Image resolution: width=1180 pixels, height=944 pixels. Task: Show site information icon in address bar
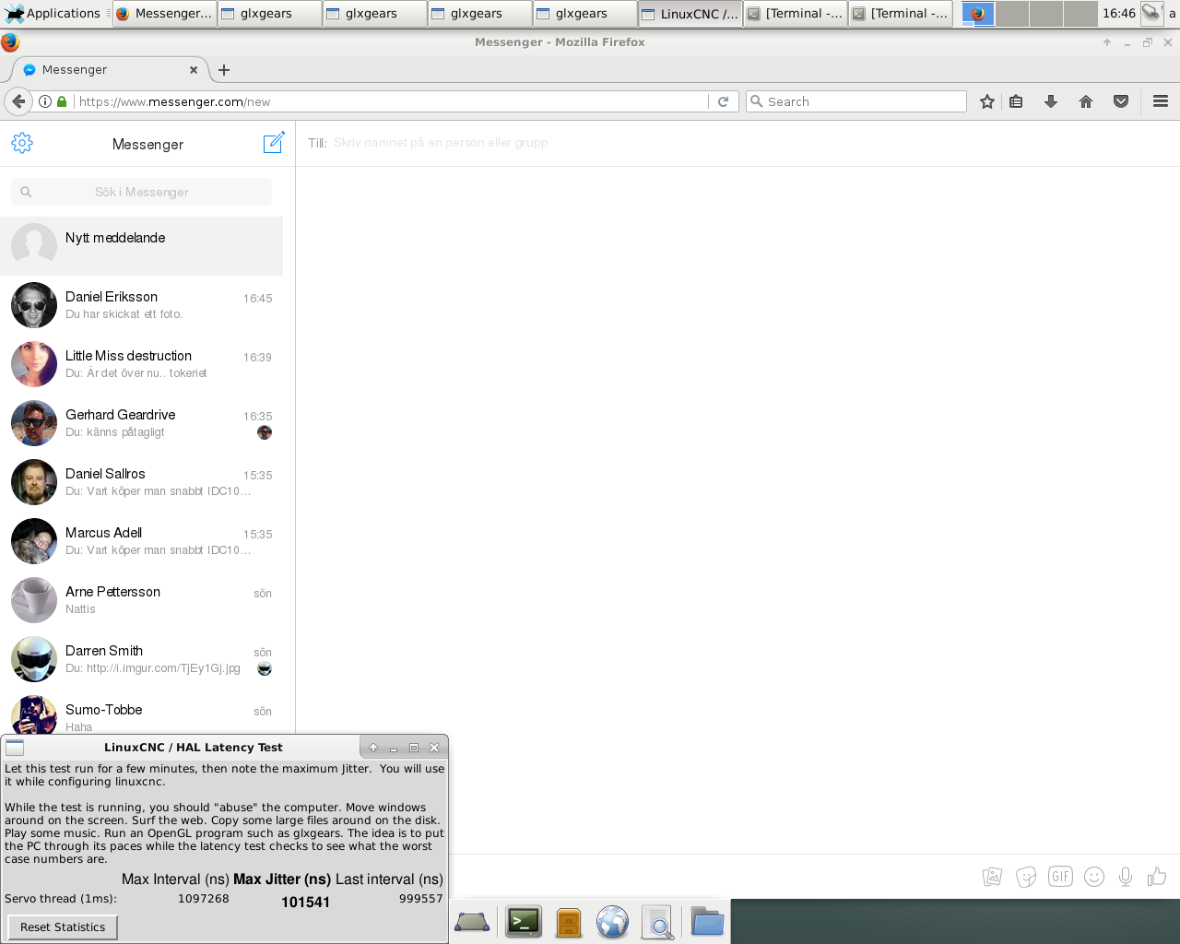(44, 101)
